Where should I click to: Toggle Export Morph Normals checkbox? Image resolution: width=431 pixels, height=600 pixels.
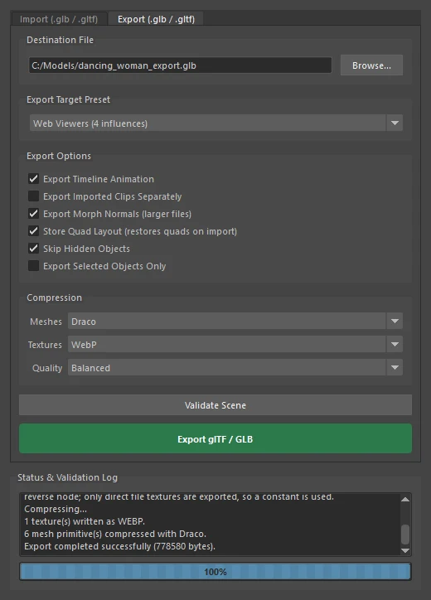(34, 214)
